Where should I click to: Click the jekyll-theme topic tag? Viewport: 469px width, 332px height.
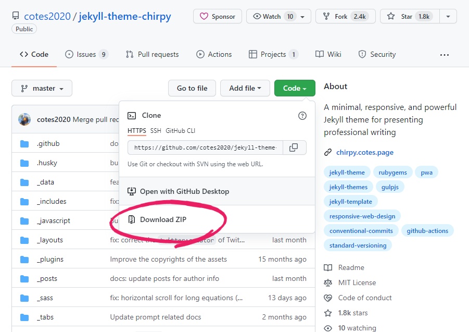click(347, 173)
